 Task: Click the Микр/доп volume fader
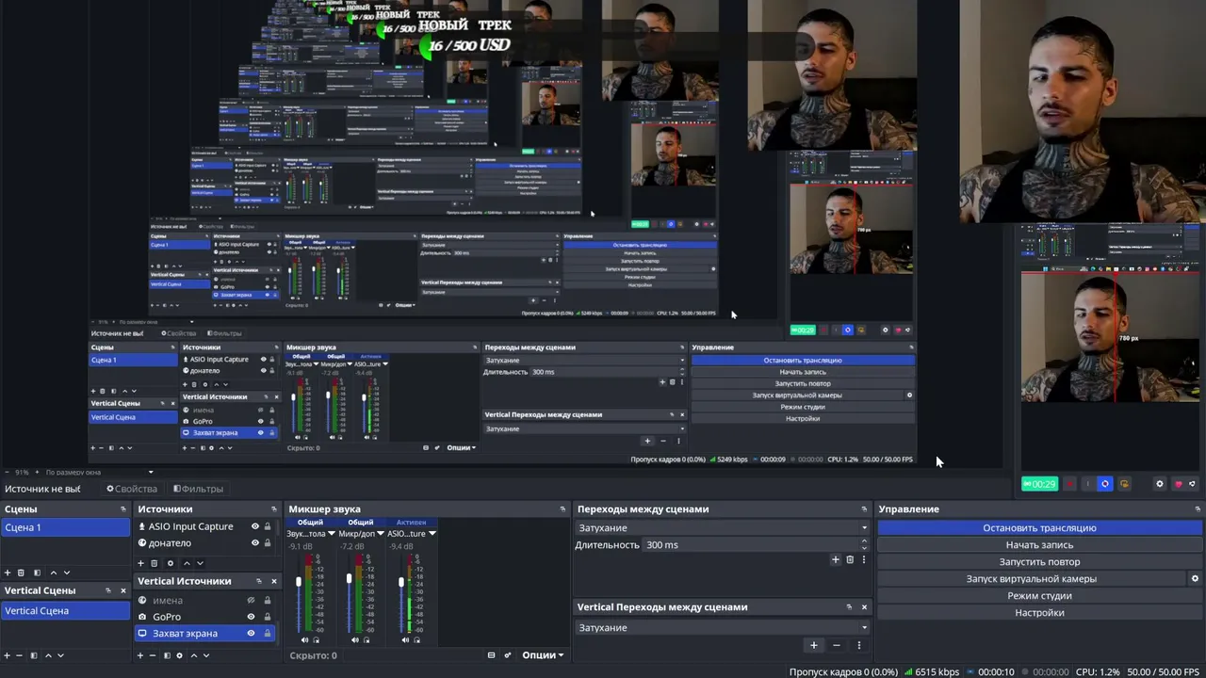(350, 578)
